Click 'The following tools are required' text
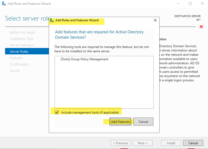The height and width of the screenshot is (149, 208). [102, 49]
